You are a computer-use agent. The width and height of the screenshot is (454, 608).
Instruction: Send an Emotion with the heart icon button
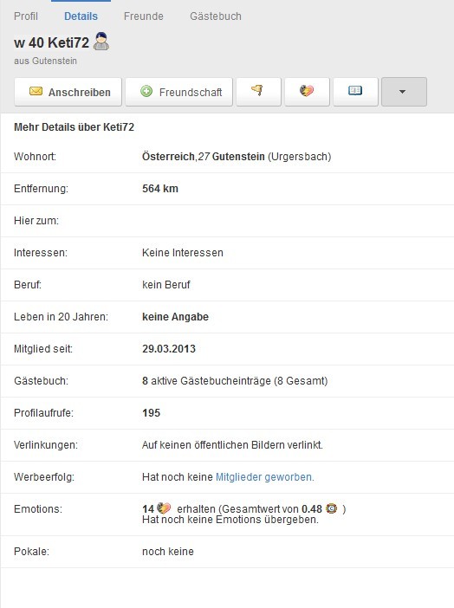tap(307, 92)
